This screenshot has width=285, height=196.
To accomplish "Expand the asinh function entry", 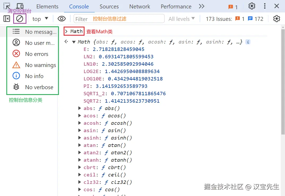I will 80,138.
